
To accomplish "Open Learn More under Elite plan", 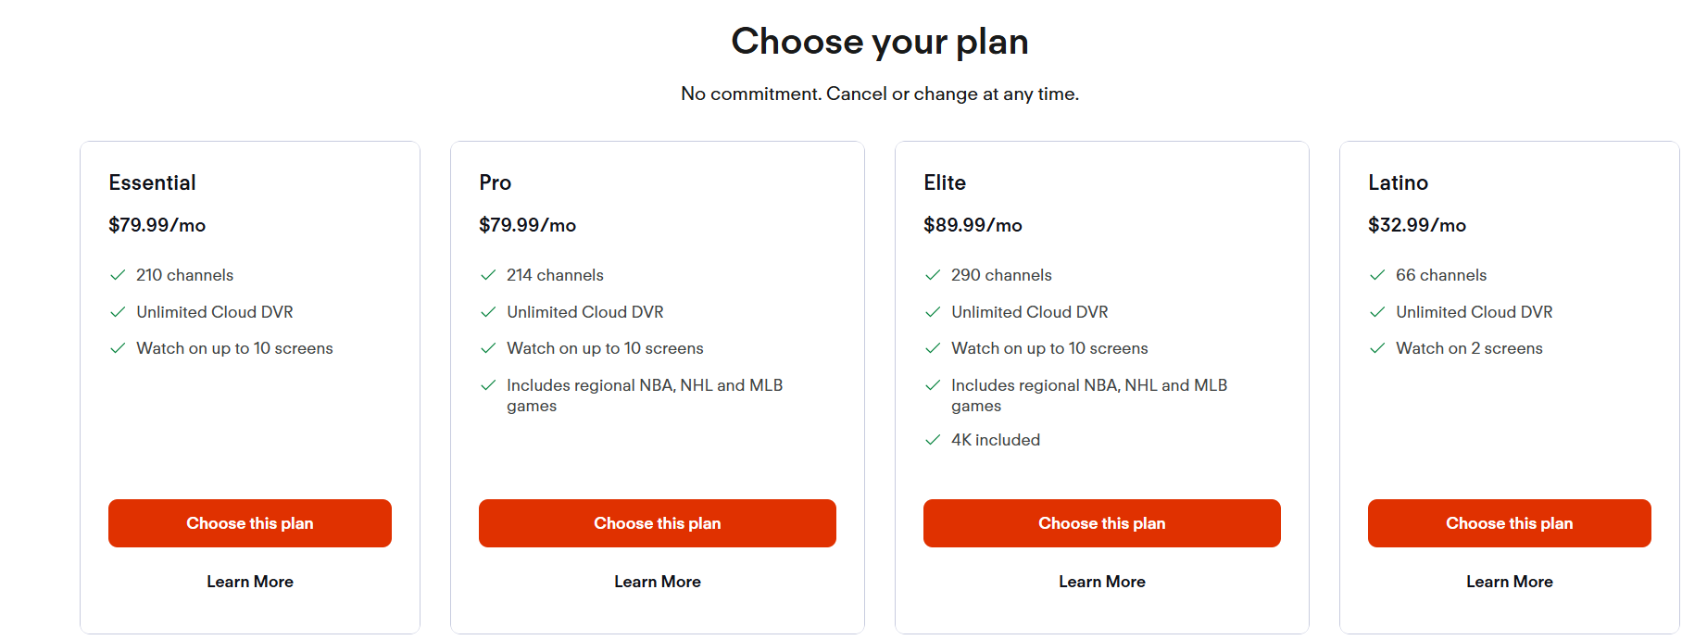I will 1102,582.
